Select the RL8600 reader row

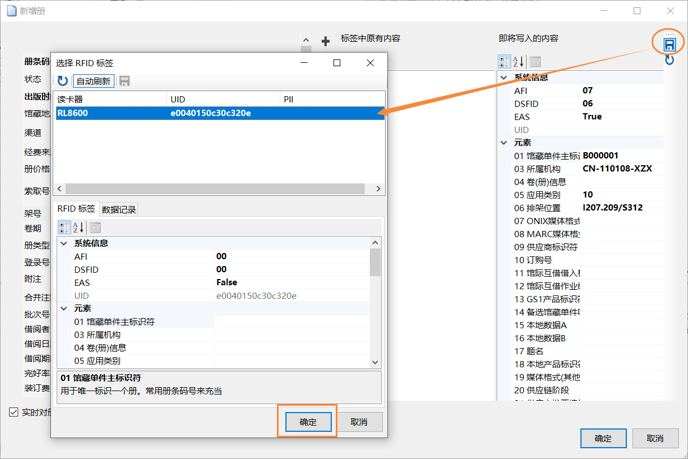pyautogui.click(x=220, y=113)
